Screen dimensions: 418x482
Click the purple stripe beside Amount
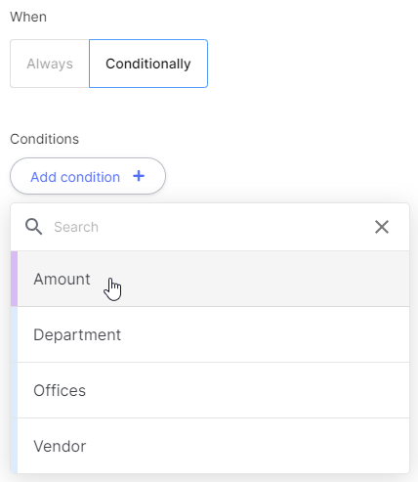coord(14,279)
